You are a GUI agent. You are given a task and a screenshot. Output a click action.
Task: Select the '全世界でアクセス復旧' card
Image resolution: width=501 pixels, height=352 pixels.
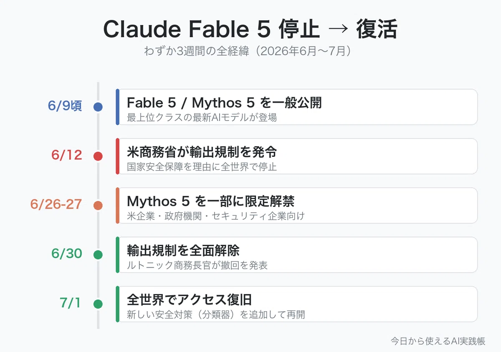click(297, 304)
